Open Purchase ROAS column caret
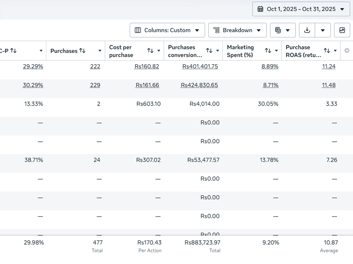This screenshot has width=353, height=264. click(335, 51)
